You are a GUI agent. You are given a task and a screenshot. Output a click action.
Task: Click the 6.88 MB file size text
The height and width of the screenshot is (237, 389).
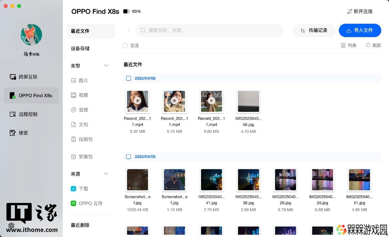point(323,210)
